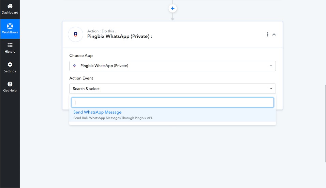Open the Action Event Search & select dropdown
Viewport: 326px width, 188px height.
click(172, 88)
